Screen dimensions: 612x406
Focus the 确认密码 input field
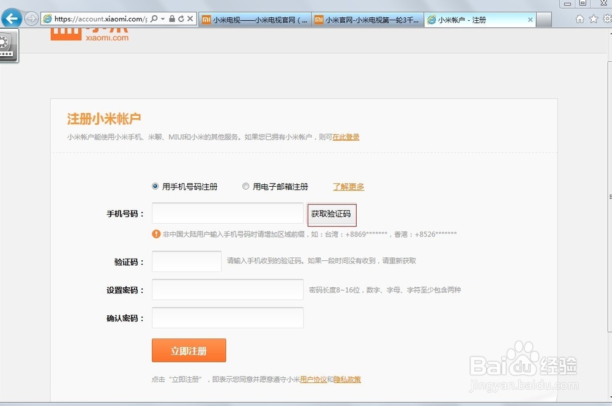click(228, 318)
